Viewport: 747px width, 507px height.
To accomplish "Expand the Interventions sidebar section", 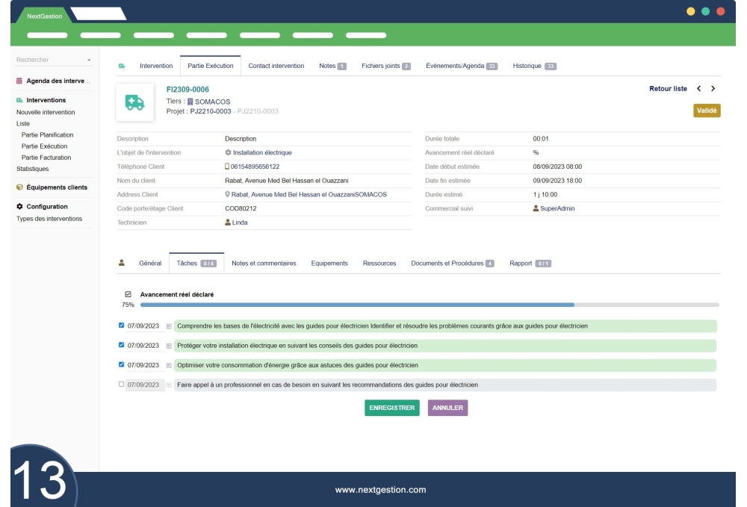I will click(46, 100).
